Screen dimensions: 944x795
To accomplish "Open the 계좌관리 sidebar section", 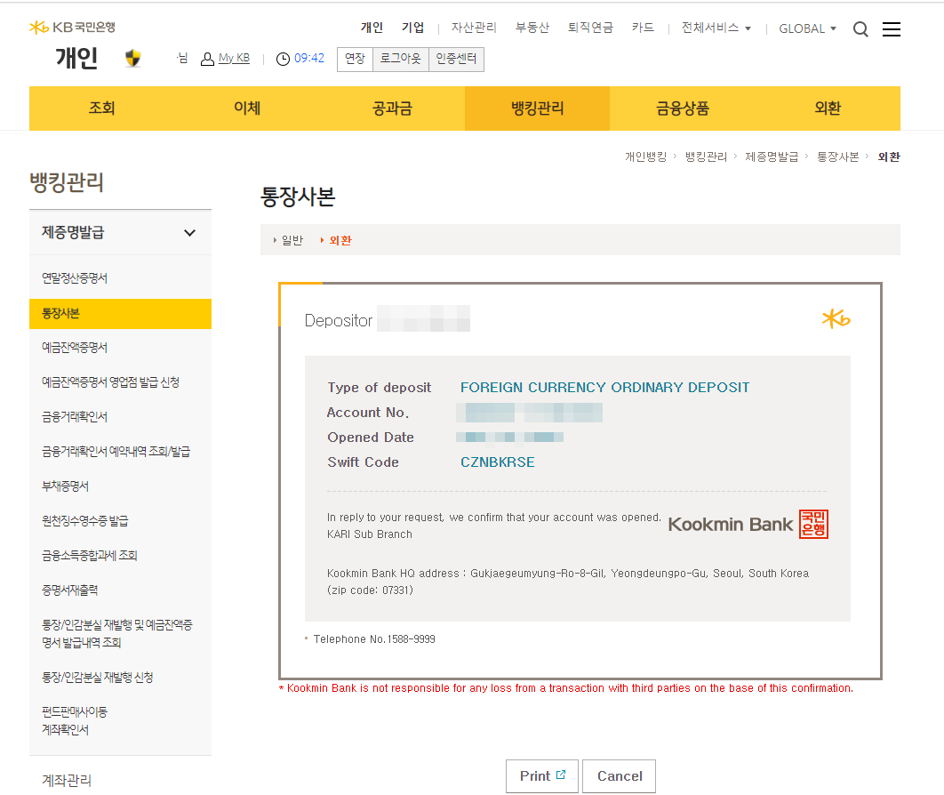I will coord(67,781).
